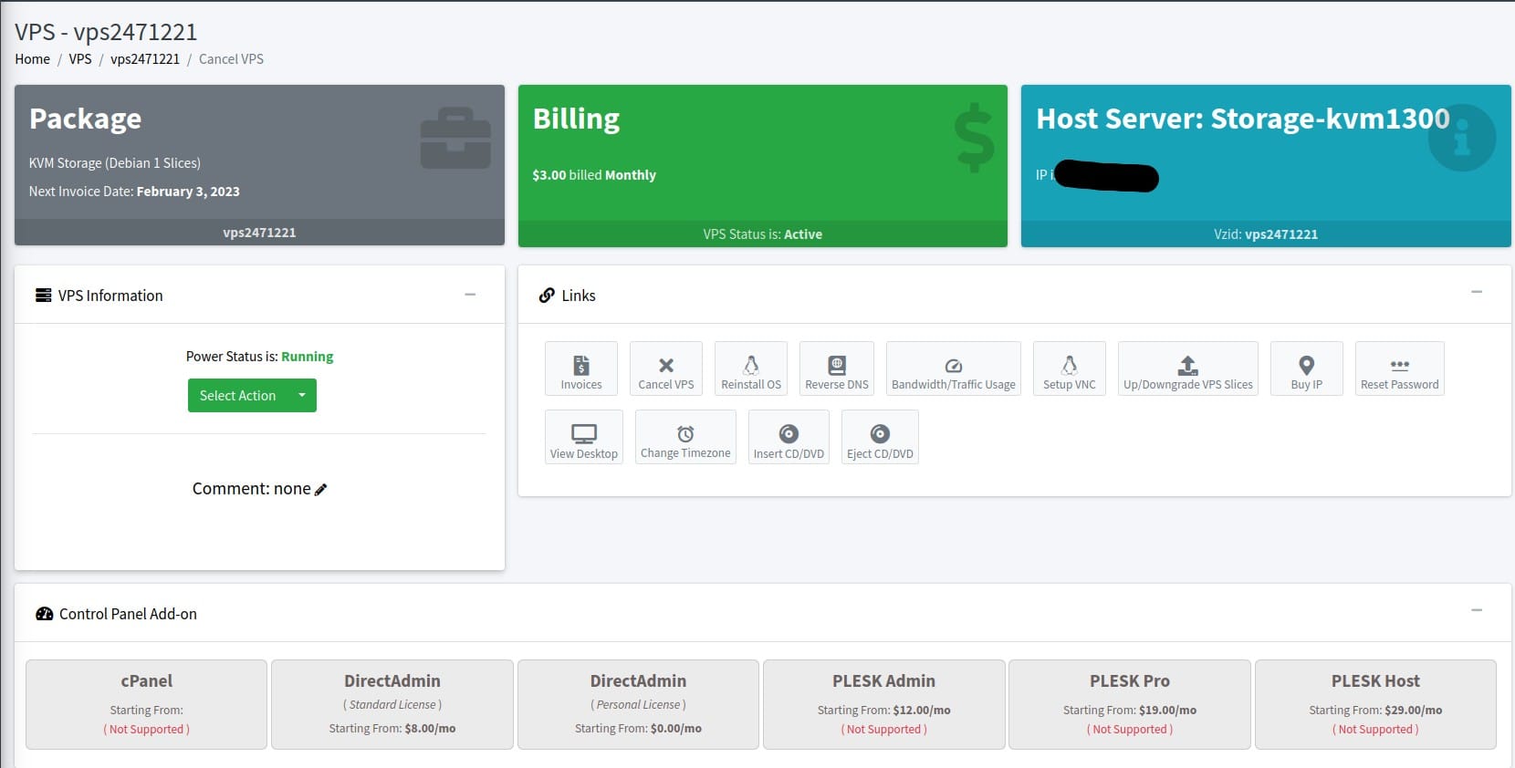Screen dimensions: 1515x768
Task: Open the Reverse DNS icon
Action: [837, 366]
